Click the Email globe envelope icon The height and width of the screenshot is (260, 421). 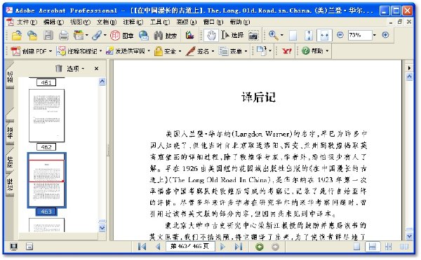144,35
